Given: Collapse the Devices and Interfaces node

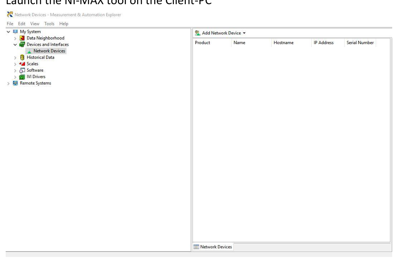Looking at the screenshot, I should 15,45.
